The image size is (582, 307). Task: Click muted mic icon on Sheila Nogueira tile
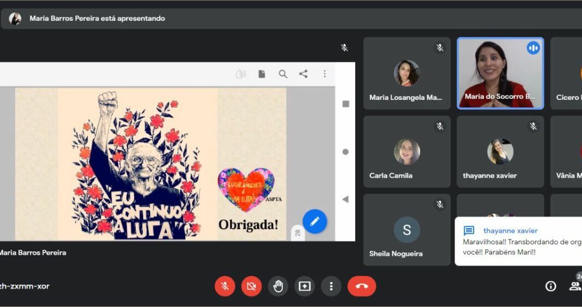click(440, 204)
